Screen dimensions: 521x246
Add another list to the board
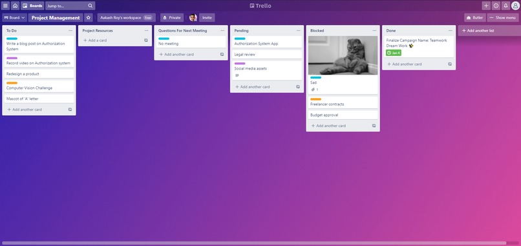(489, 30)
